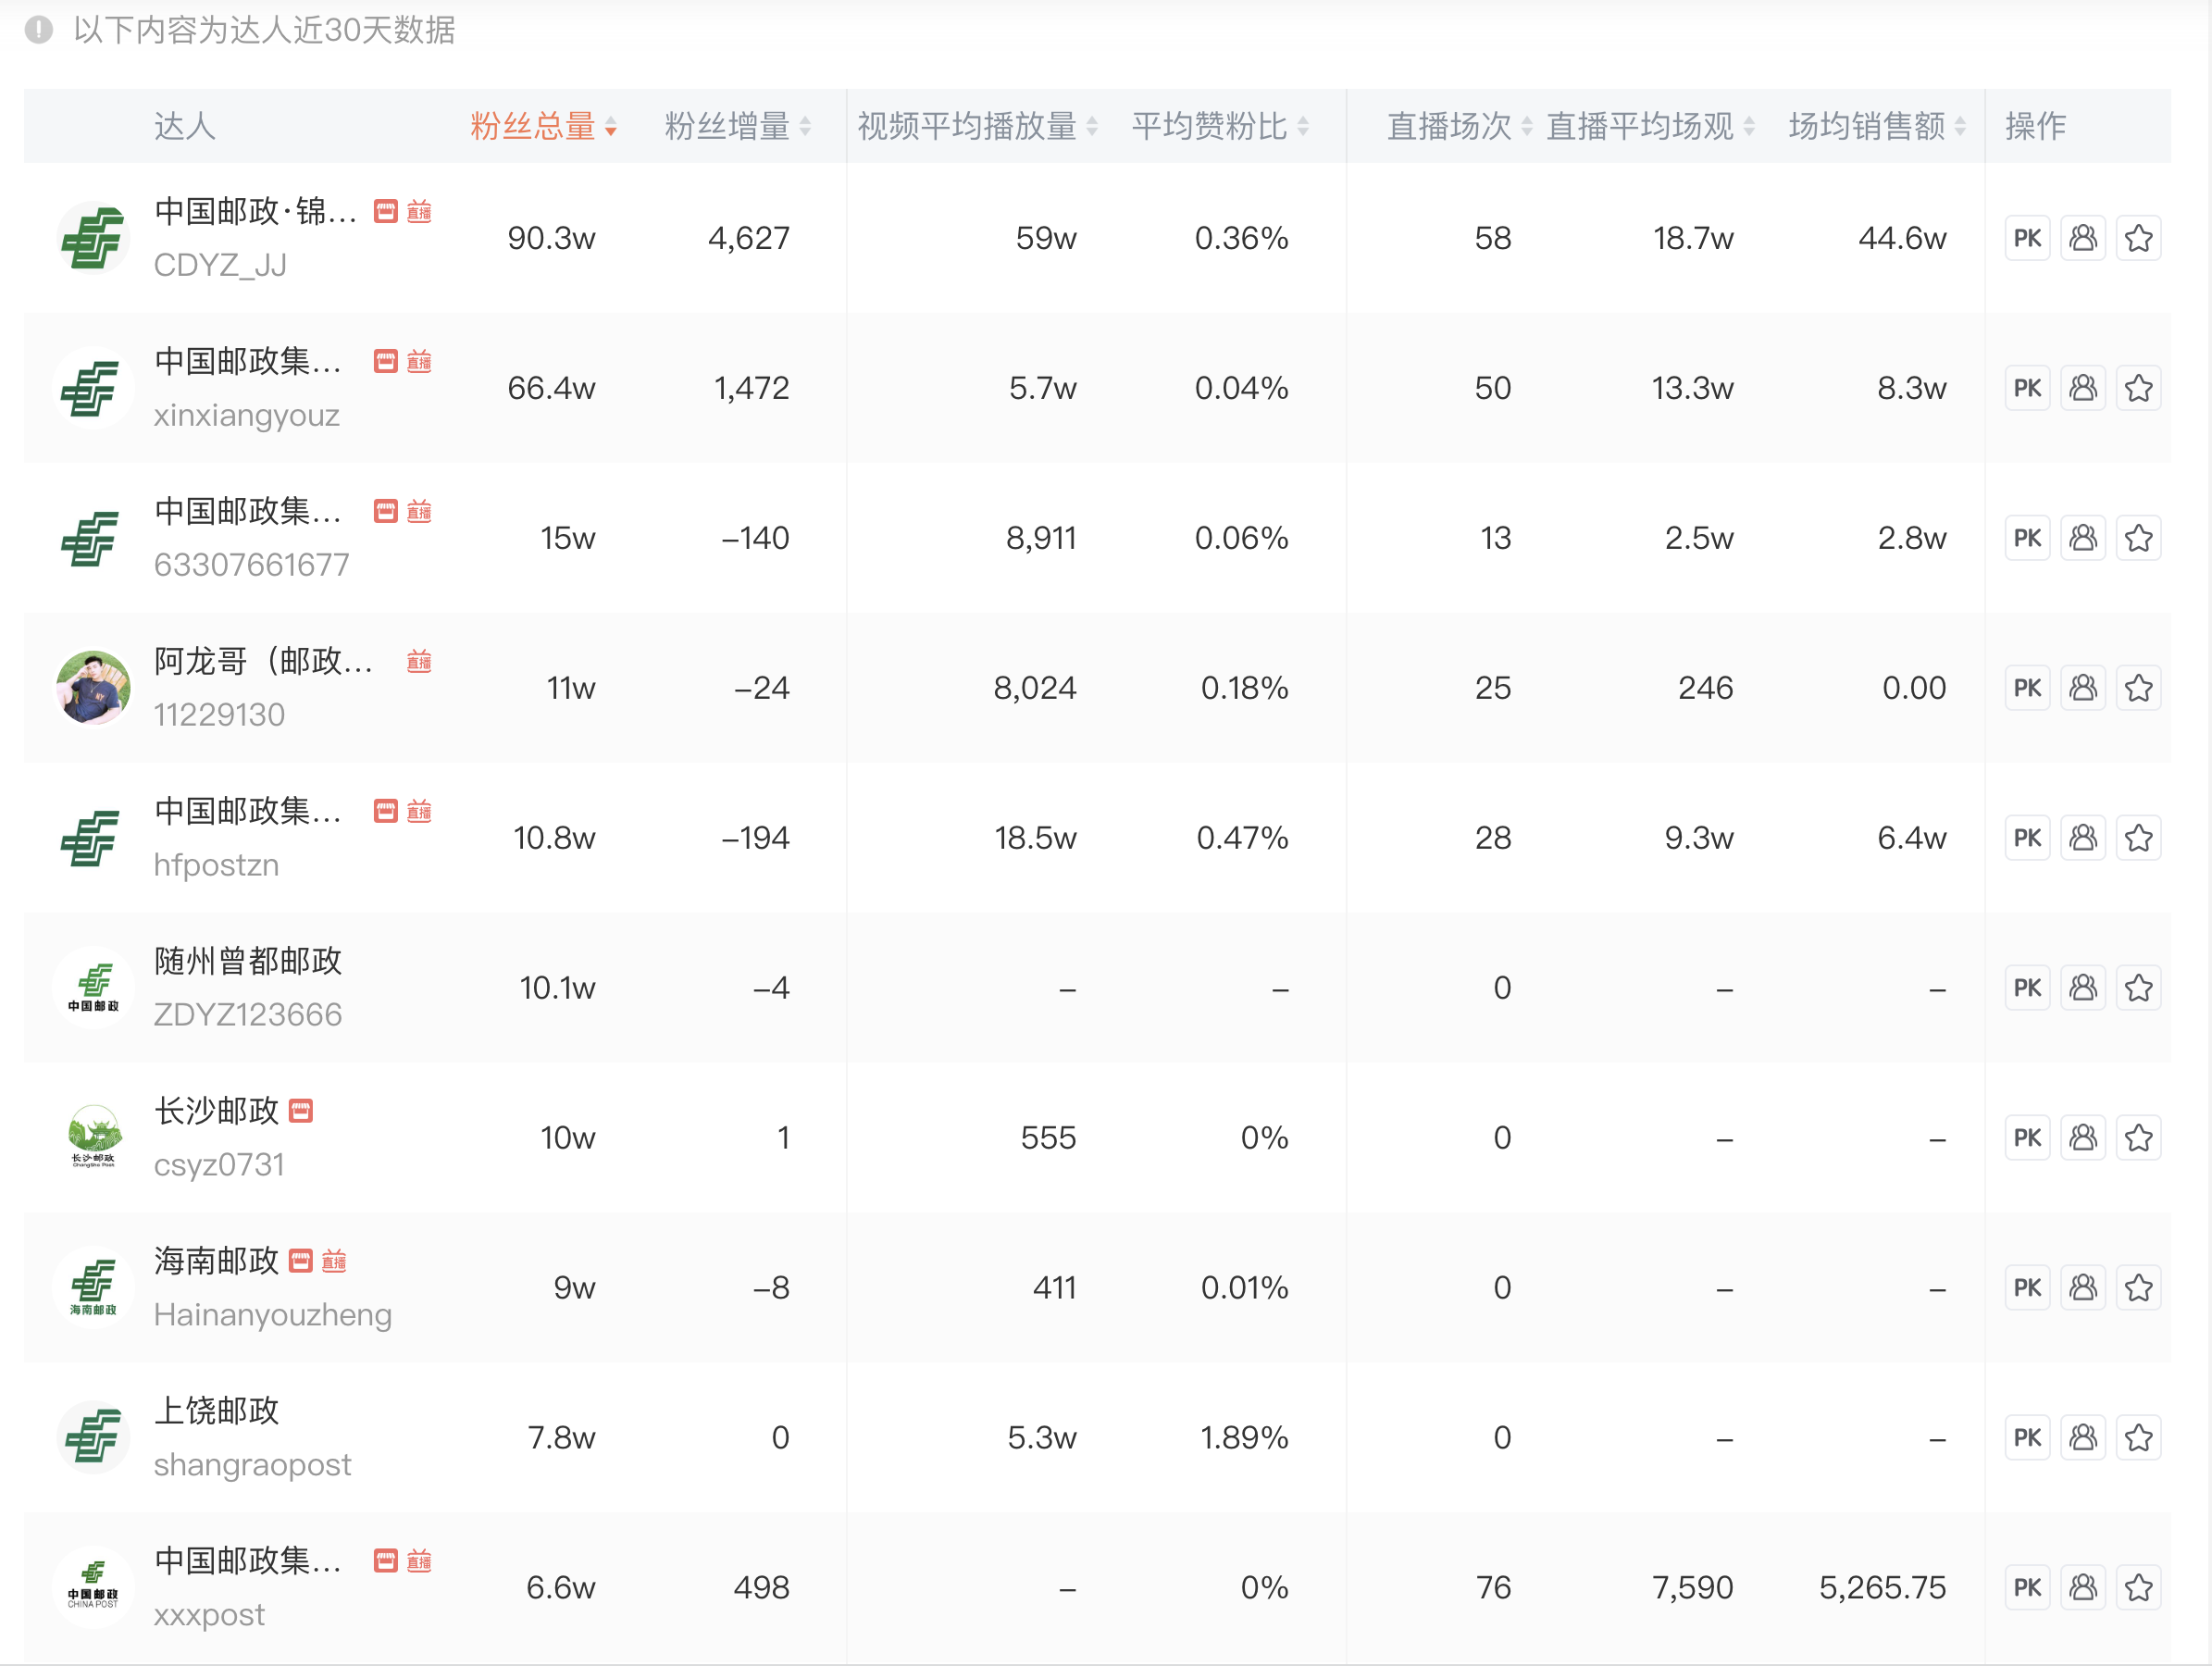Image resolution: width=2212 pixels, height=1666 pixels.
Task: Click PK icon for 随州曾都邮政 row
Action: pos(2027,988)
